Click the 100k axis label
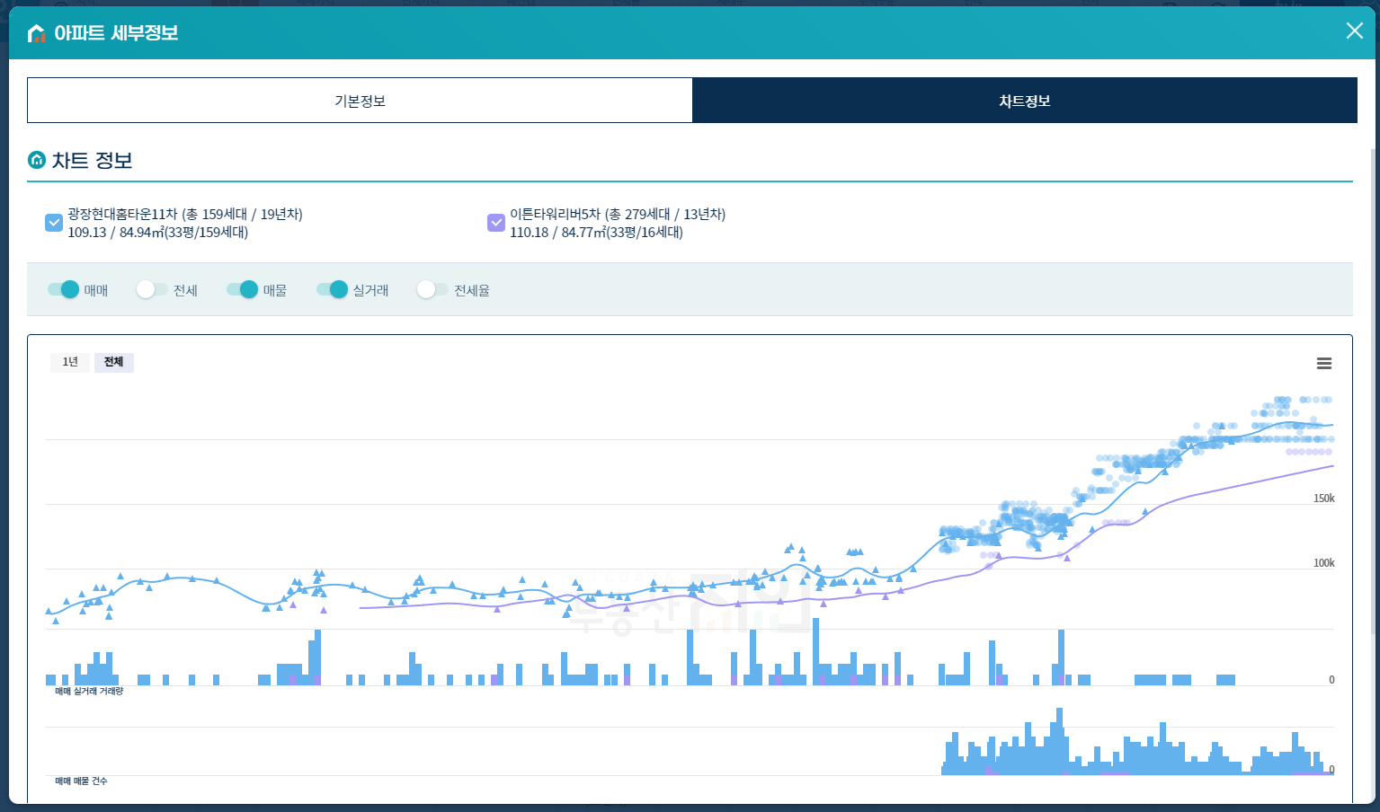Screen dimensions: 1380x812 (x=1323, y=563)
